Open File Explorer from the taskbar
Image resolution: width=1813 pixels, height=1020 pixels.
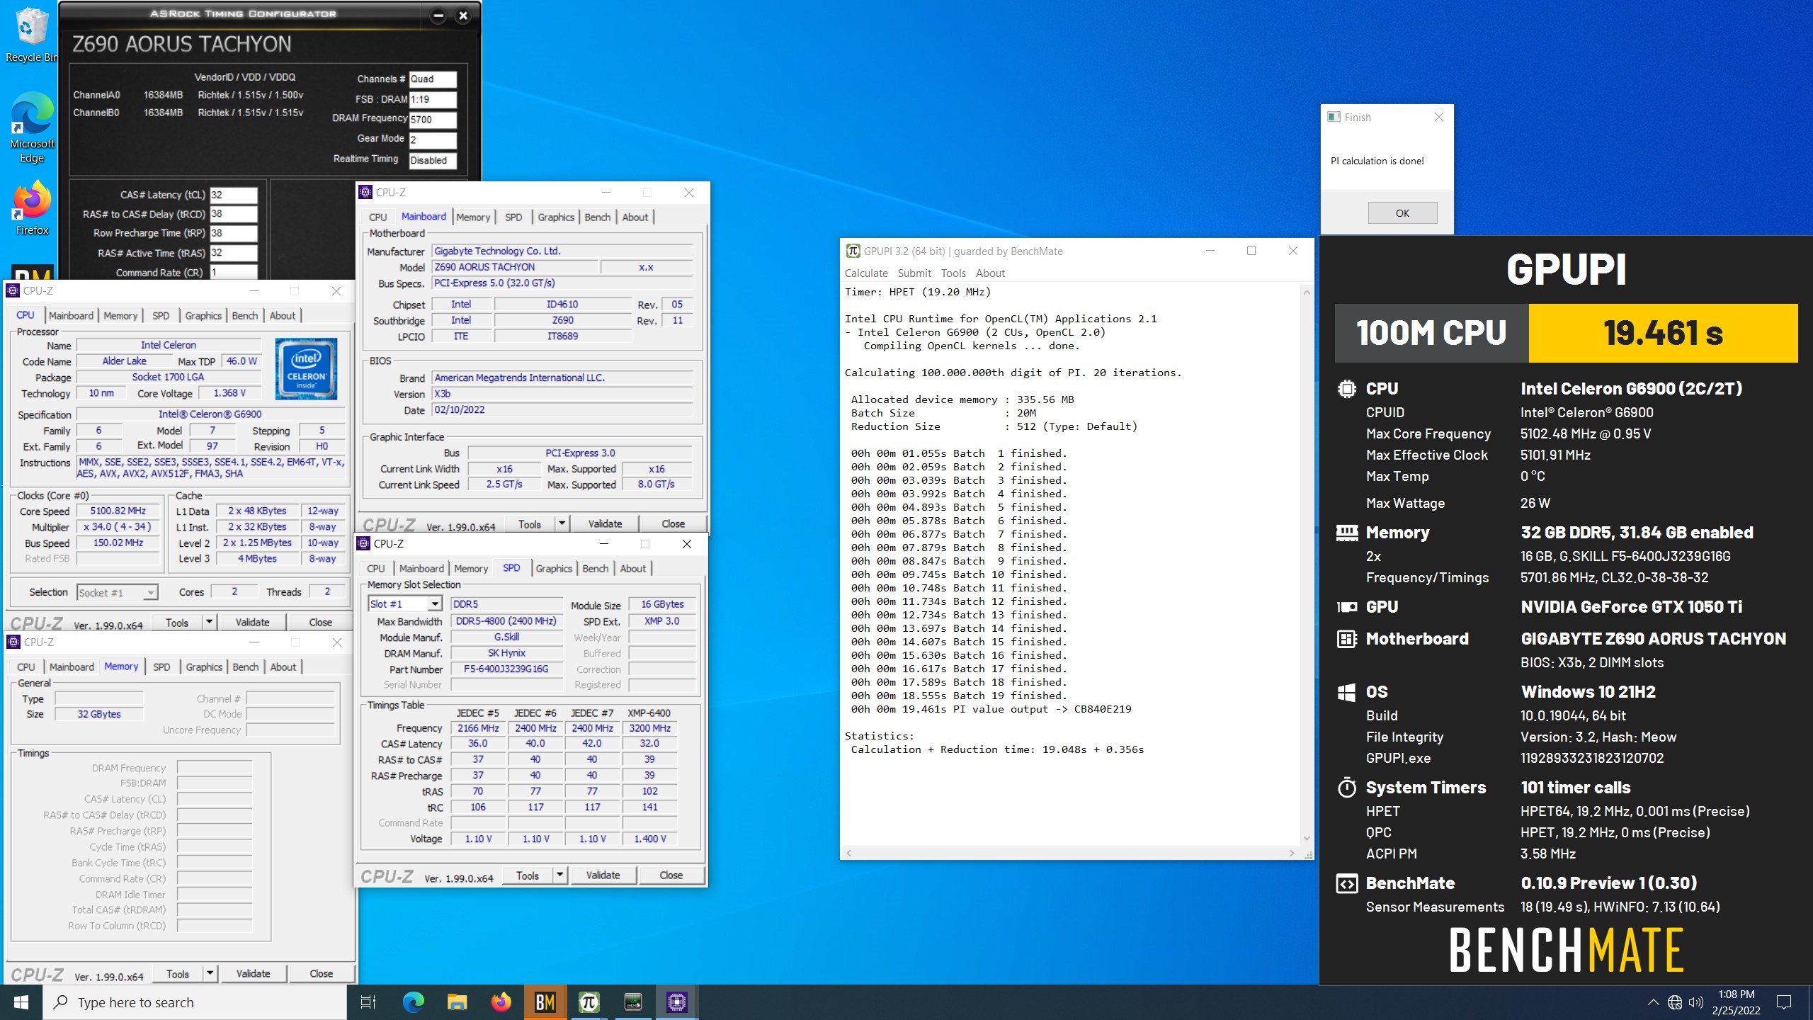tap(457, 1002)
